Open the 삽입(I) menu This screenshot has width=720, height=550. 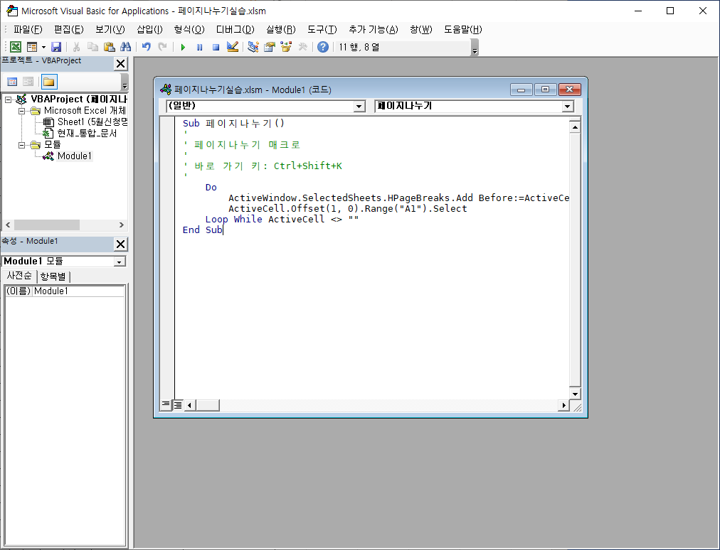(x=149, y=29)
